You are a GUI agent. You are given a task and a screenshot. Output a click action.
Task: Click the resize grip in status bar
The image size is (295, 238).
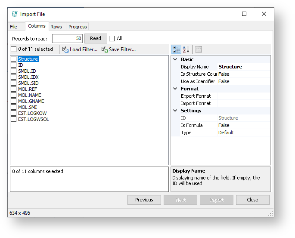pos(270,213)
